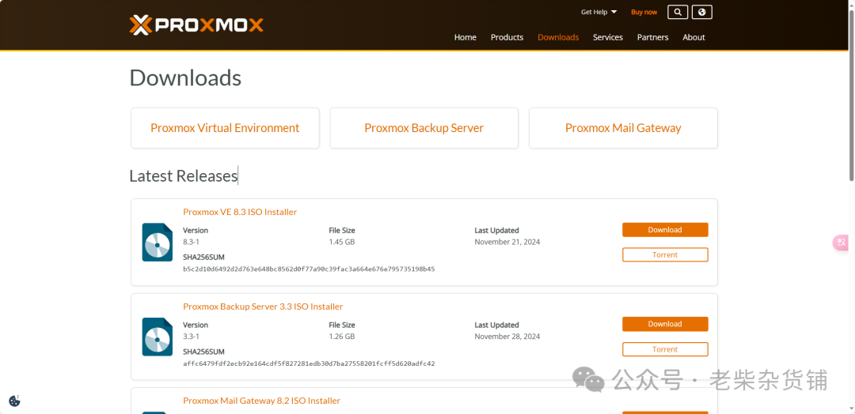The width and height of the screenshot is (855, 414).
Task: Click version number 8.3-1
Action: [191, 242]
